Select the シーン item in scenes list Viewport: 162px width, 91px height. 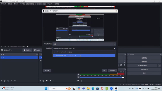tap(19, 57)
